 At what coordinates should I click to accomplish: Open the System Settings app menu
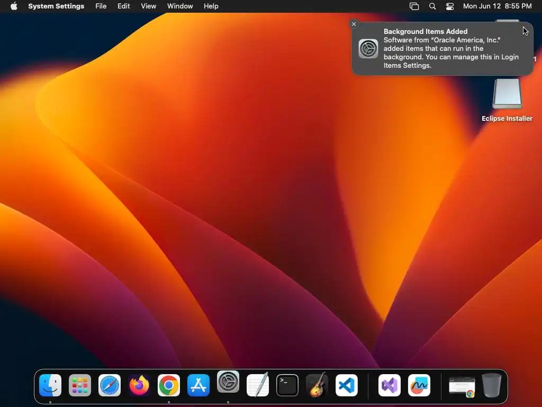[56, 6]
